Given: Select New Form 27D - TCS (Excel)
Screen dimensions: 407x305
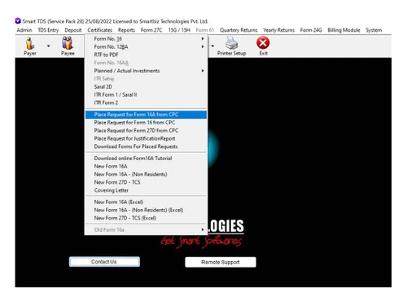Looking at the screenshot, I should pyautogui.click(x=146, y=218).
